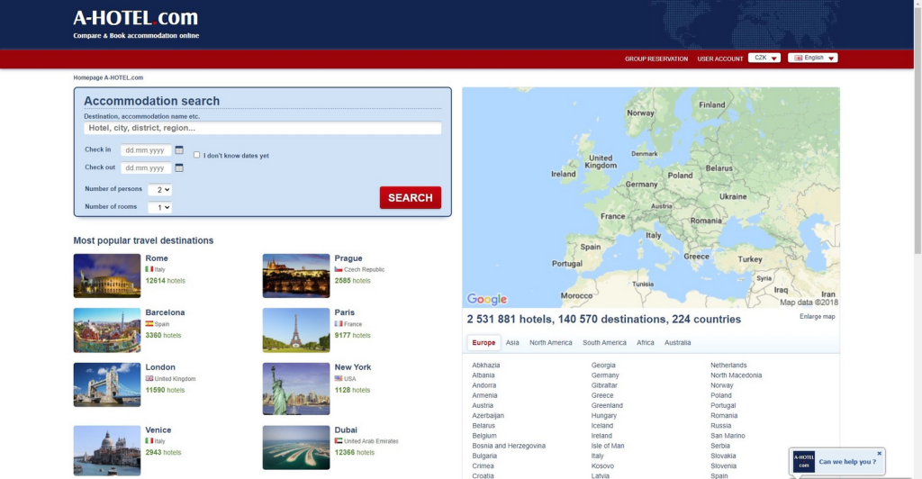
Task: Open the Paris Eiffel Tower thumbnail
Action: [x=295, y=330]
